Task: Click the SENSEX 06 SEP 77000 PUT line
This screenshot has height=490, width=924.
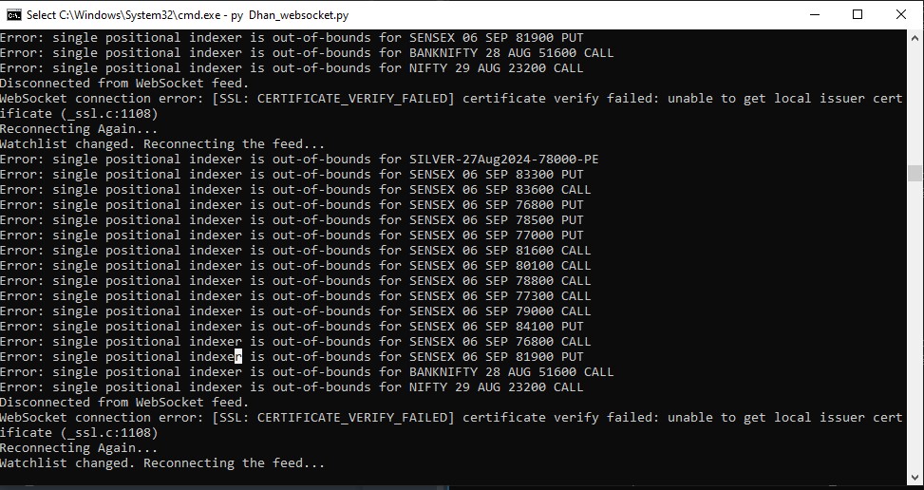Action: pos(292,235)
